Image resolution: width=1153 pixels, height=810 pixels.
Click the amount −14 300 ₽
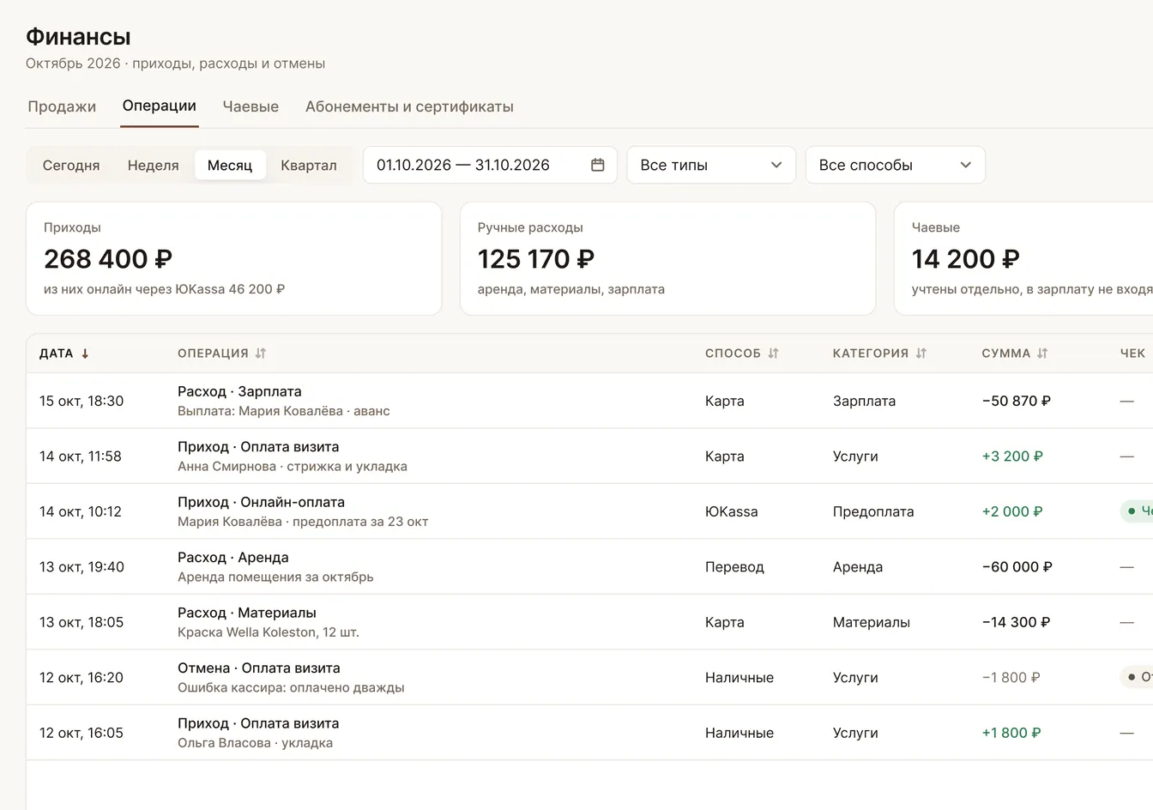click(1016, 622)
